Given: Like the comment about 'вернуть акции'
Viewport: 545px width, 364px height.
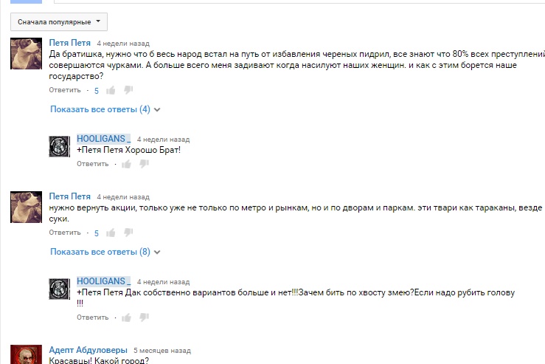Looking at the screenshot, I should click(x=111, y=233).
